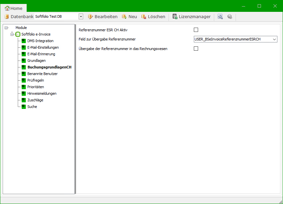
Task: Click the gear icon beside Prüfregeln
Action: pos(24,80)
